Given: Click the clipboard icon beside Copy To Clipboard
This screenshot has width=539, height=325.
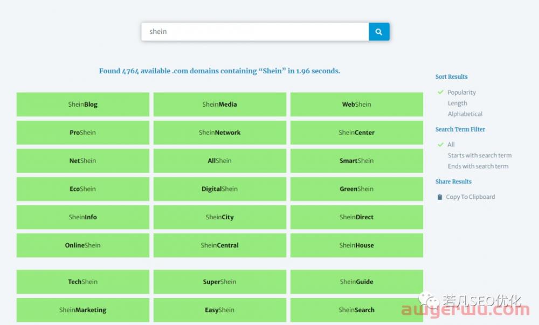Looking at the screenshot, I should [439, 197].
